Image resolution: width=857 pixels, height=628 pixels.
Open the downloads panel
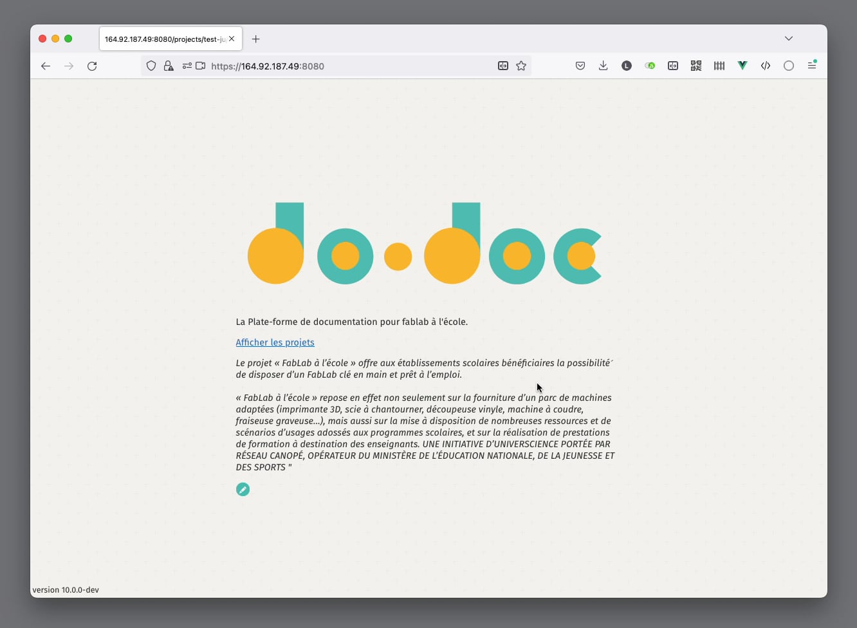(604, 66)
